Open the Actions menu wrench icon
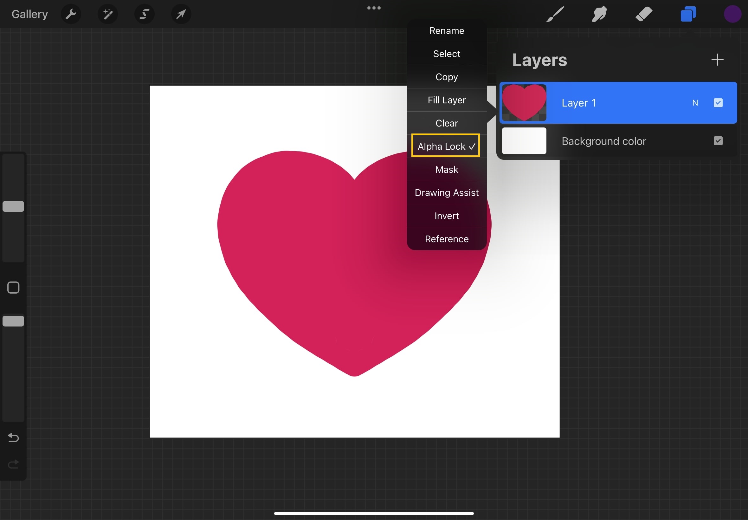The image size is (748, 520). [x=71, y=14]
